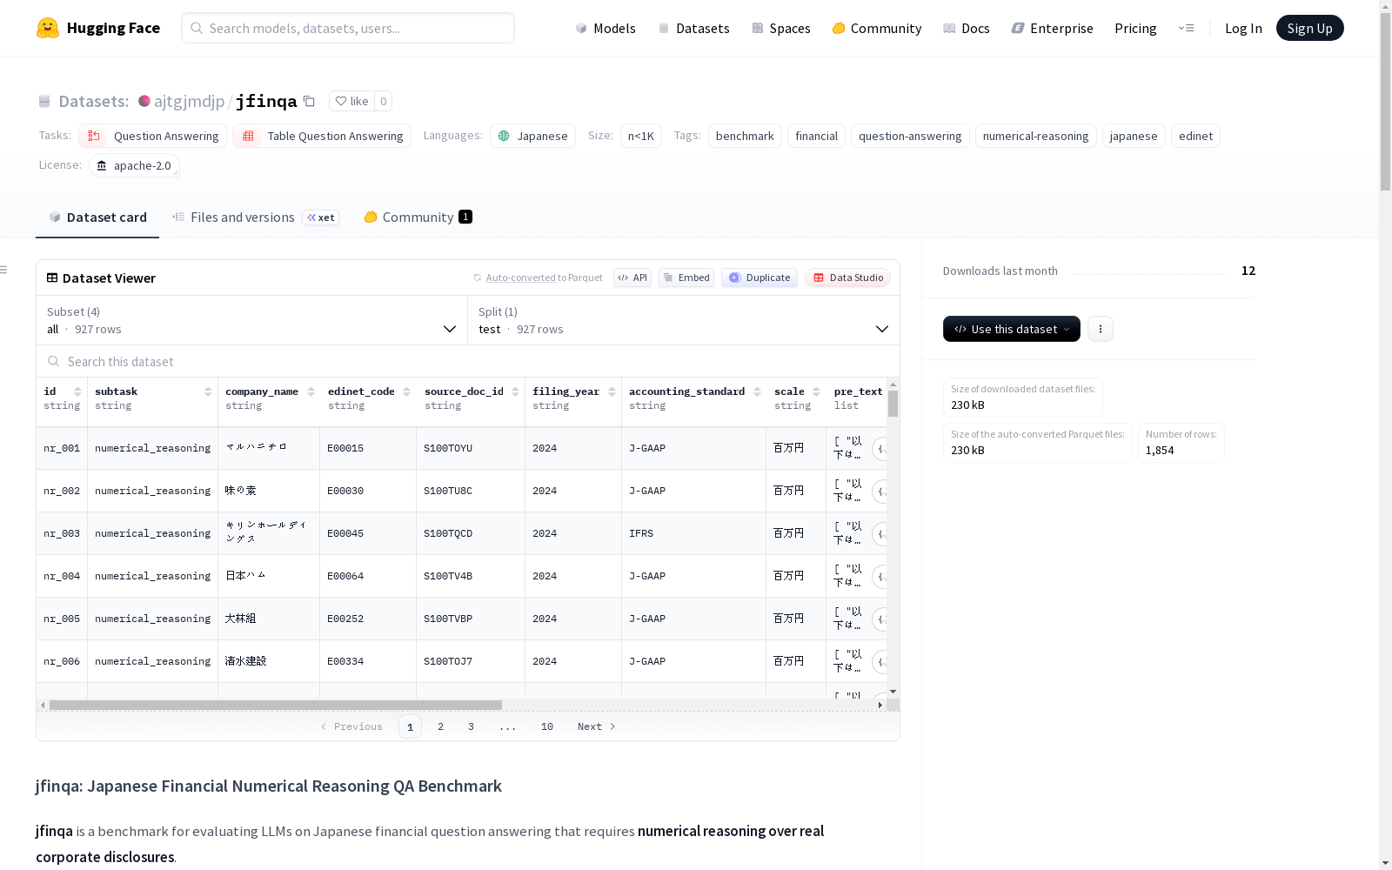Sort by the subtask column
The height and width of the screenshot is (870, 1392).
pyautogui.click(x=208, y=391)
